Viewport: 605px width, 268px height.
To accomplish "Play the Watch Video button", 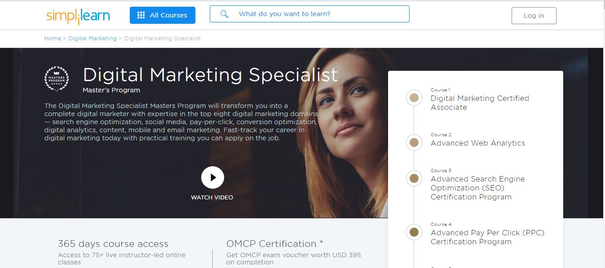I will (x=212, y=177).
